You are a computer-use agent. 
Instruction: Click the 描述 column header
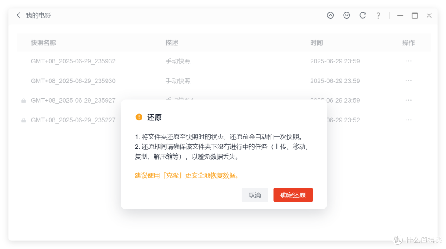tap(172, 43)
